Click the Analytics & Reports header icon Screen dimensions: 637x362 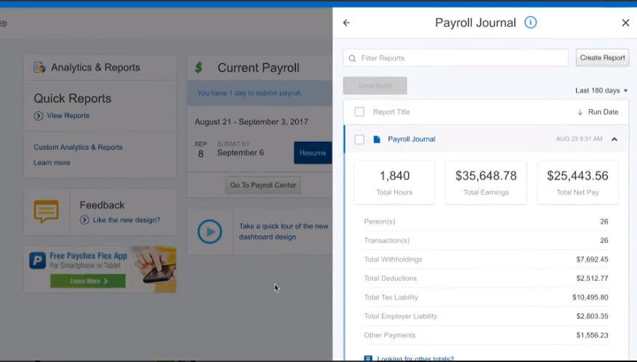pyautogui.click(x=40, y=68)
